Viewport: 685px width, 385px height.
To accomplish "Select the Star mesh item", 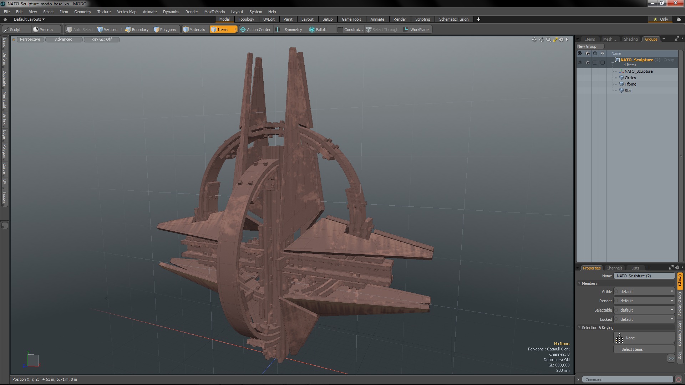I will pyautogui.click(x=628, y=91).
